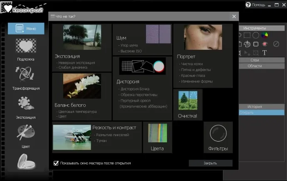Expand the Слои panel header

pos(262,60)
